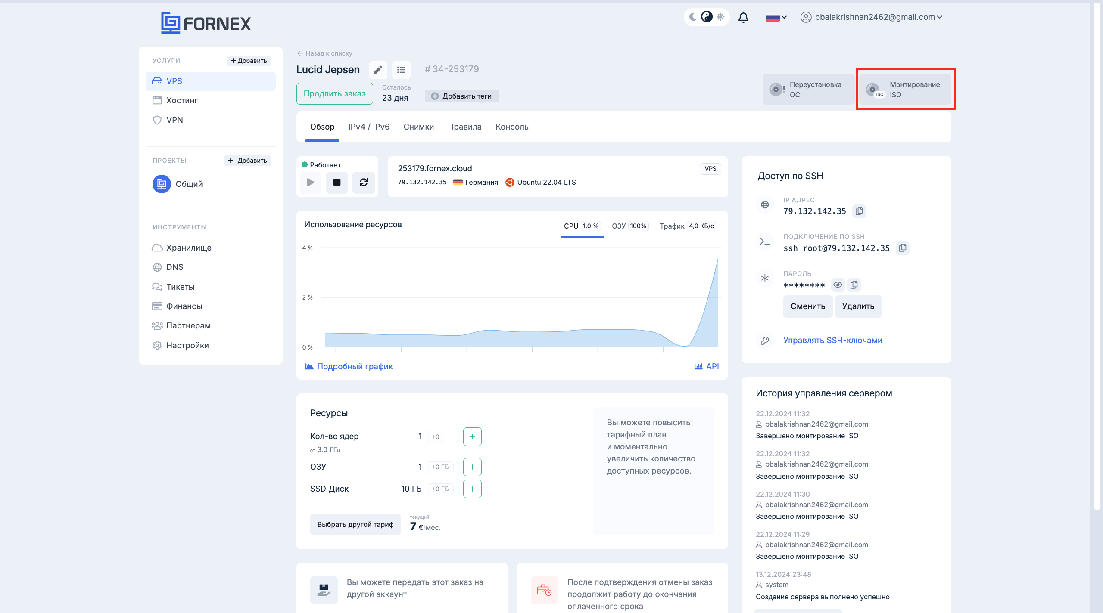Open notifications bell

(x=743, y=17)
